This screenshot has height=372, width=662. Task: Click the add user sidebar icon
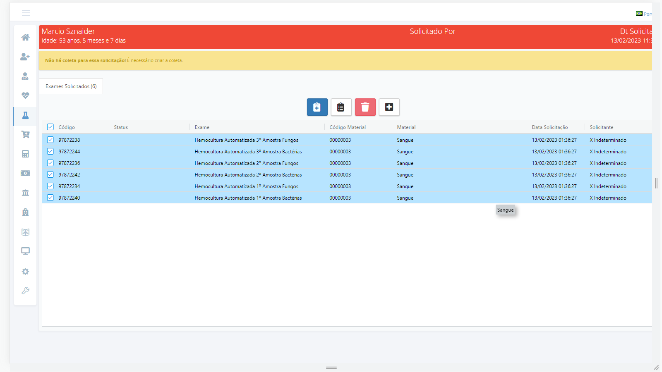point(25,57)
